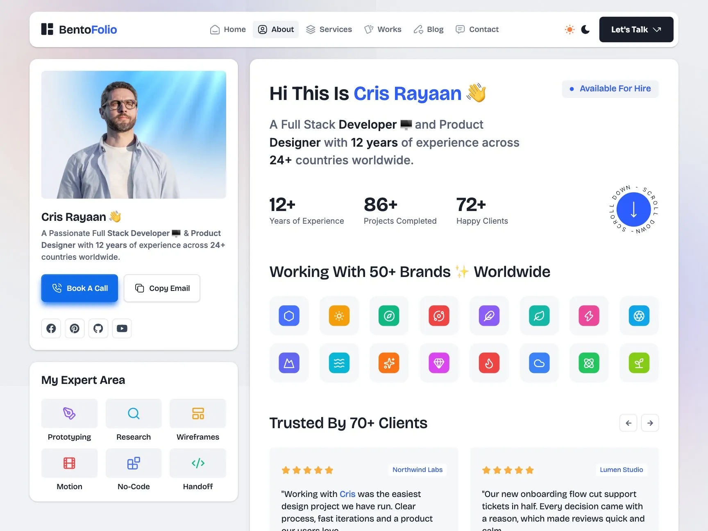Click the orange sun brand icon

point(339,316)
